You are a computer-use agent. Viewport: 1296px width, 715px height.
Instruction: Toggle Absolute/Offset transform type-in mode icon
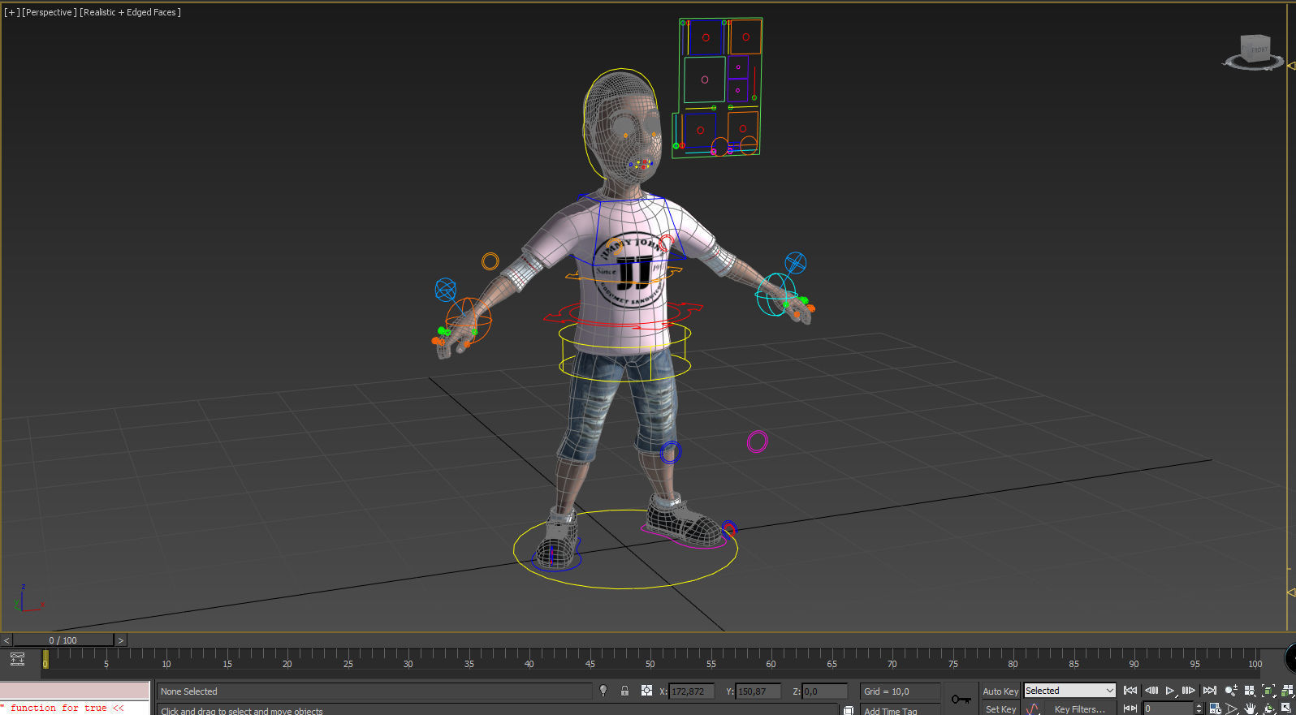(x=646, y=691)
